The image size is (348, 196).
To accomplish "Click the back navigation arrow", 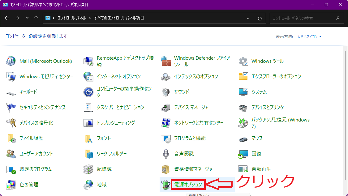I will coord(7,18).
